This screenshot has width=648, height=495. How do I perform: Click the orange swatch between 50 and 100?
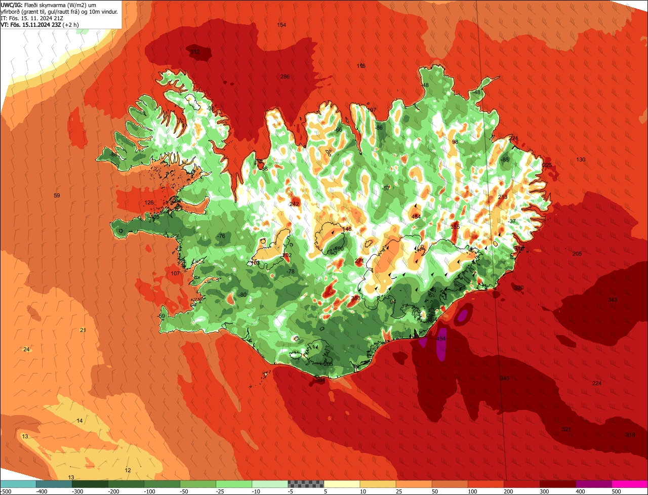(450, 484)
